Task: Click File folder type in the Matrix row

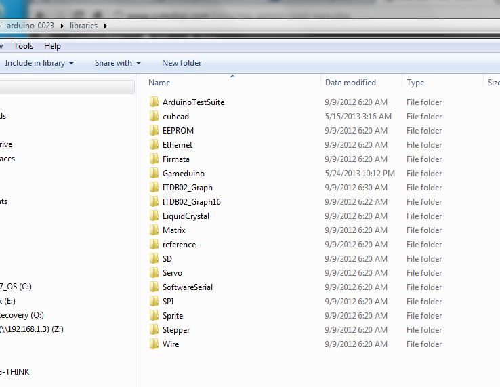Action: coord(424,230)
